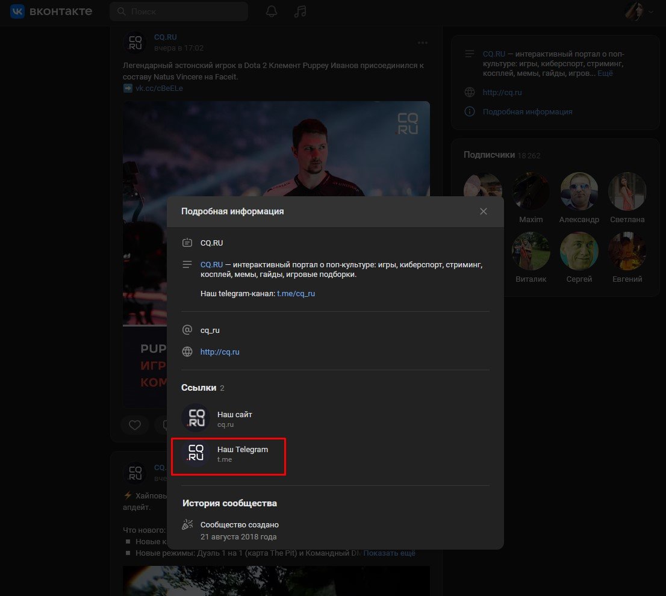The image size is (666, 596).
Task: Open CQ.RU author name on top post
Action: [x=165, y=37]
